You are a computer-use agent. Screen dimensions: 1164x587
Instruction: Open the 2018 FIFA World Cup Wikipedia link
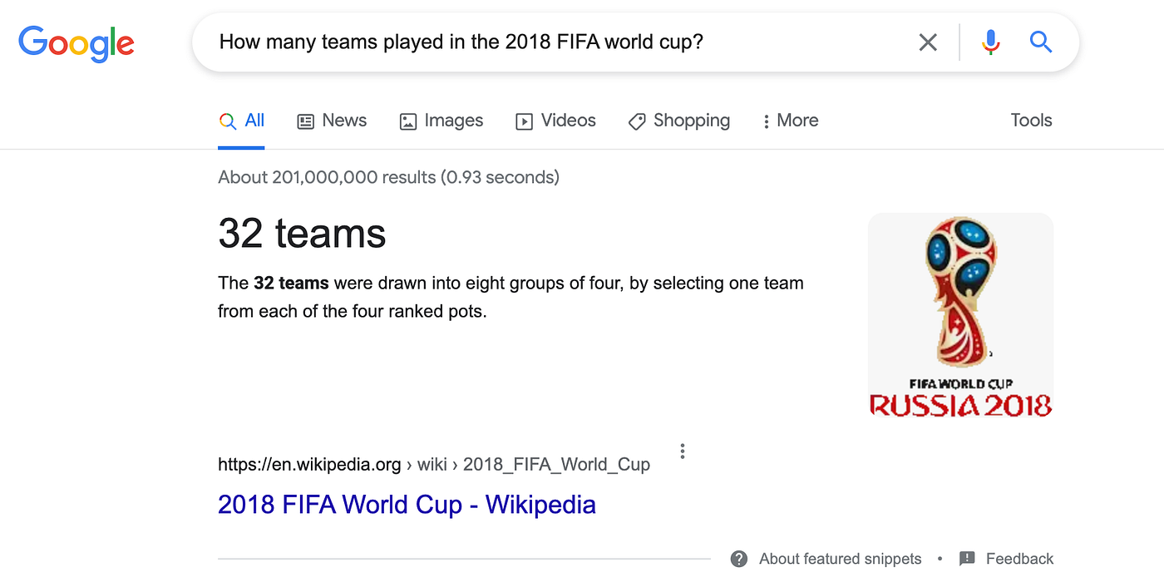pyautogui.click(x=407, y=505)
